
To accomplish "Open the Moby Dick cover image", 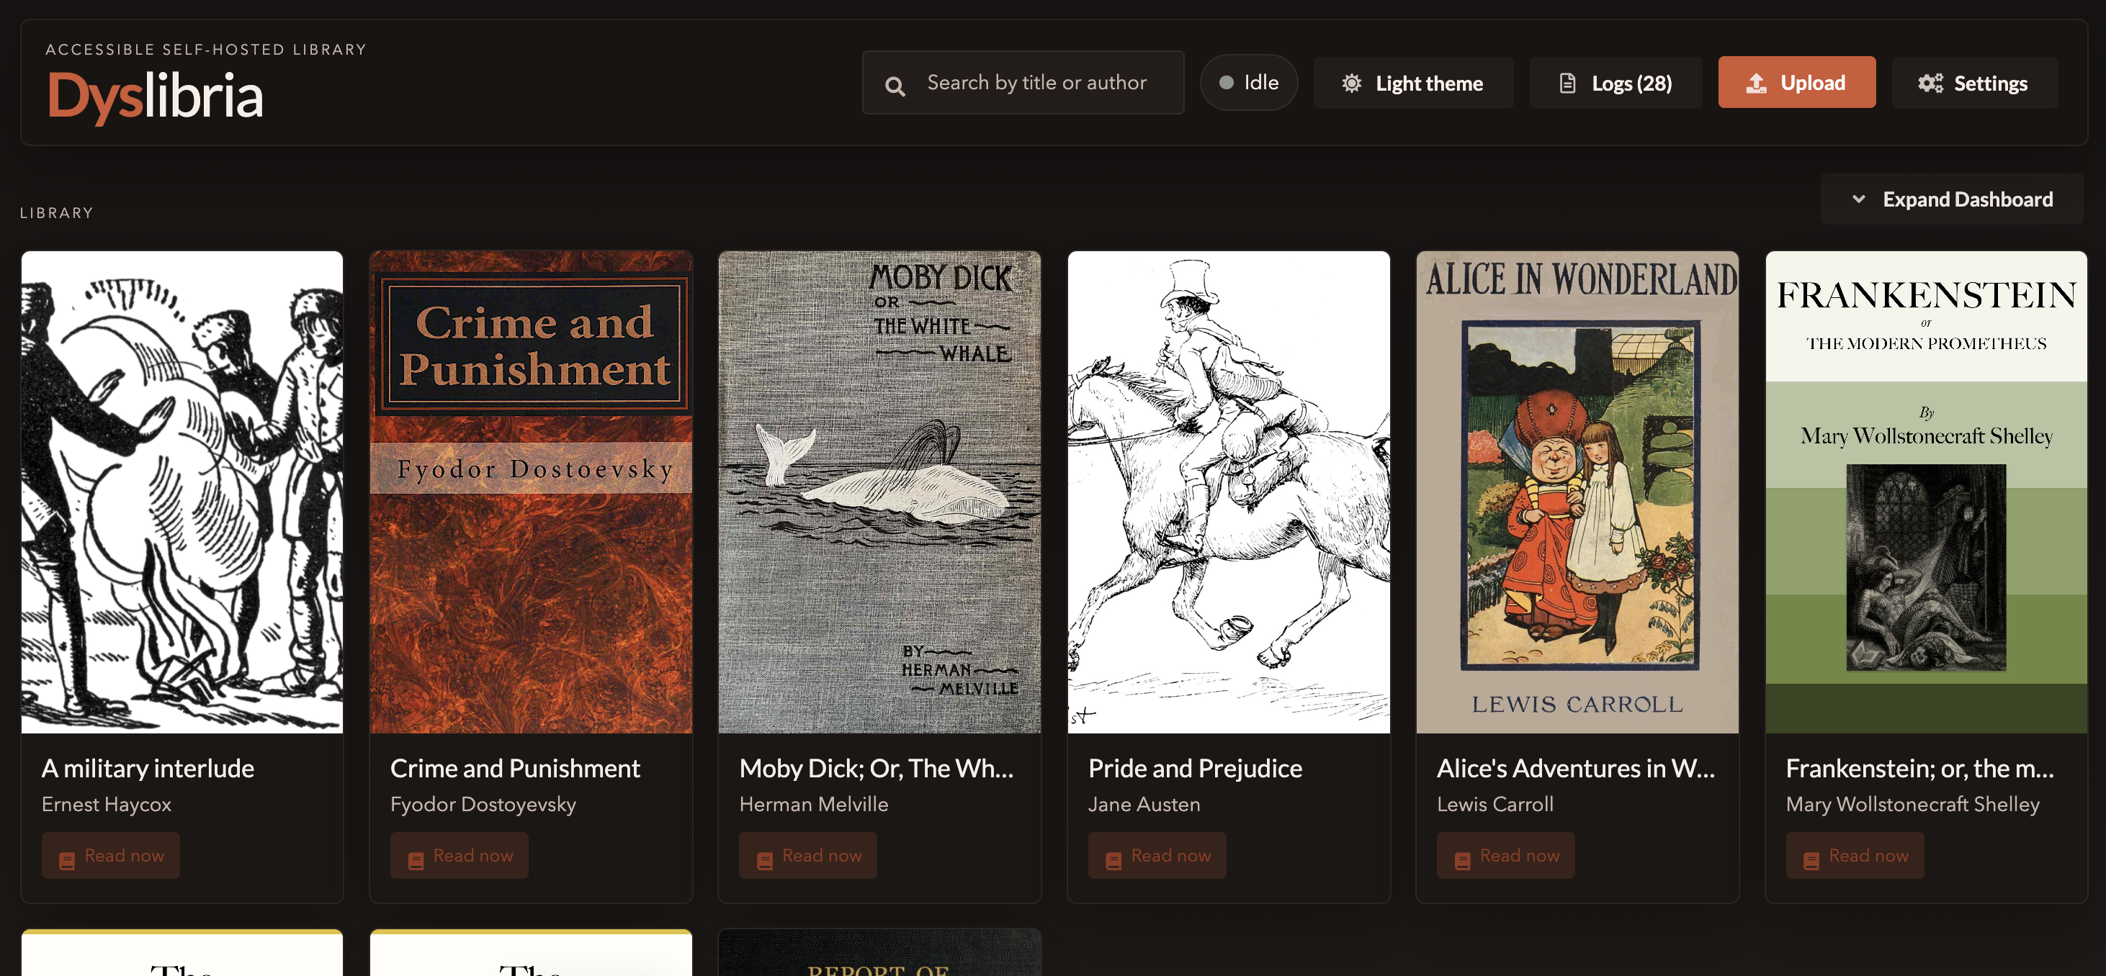I will pyautogui.click(x=879, y=492).
